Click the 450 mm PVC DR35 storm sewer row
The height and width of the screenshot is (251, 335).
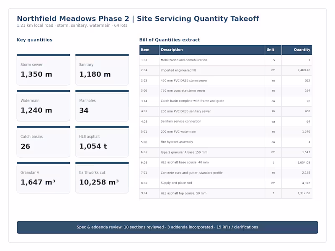(x=226, y=81)
